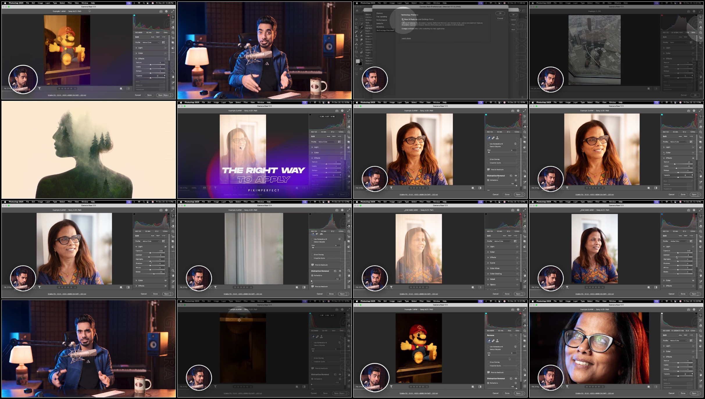Uncheck the Reflections checkbox in the 12:21PM frame
Viewport: 705px width, 399px height.
point(488,383)
